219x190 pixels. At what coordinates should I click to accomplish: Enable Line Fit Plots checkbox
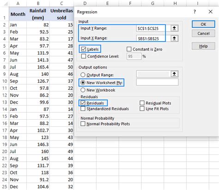(142, 109)
